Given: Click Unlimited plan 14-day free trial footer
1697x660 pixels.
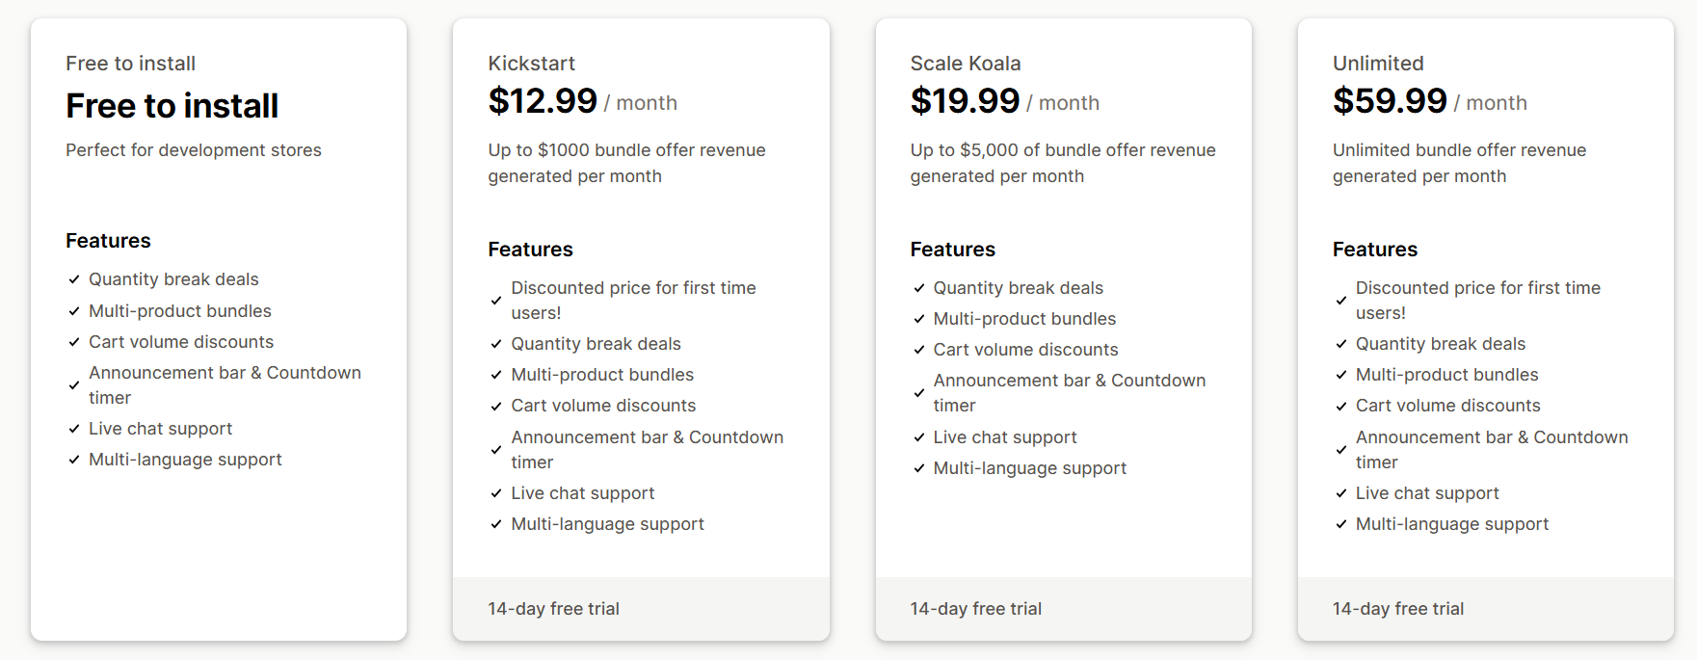Looking at the screenshot, I should 1485,609.
